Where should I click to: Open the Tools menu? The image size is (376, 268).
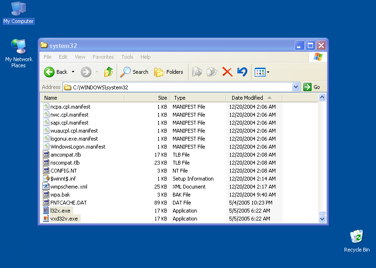click(x=127, y=57)
